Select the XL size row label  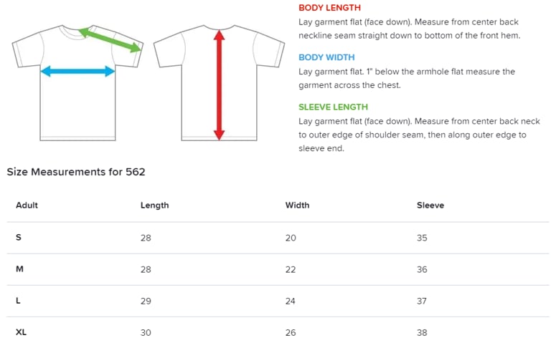(22, 332)
